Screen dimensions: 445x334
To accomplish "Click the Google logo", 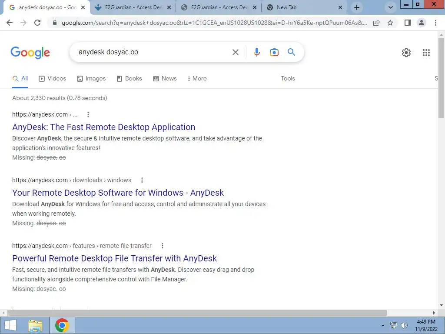I will pos(30,53).
